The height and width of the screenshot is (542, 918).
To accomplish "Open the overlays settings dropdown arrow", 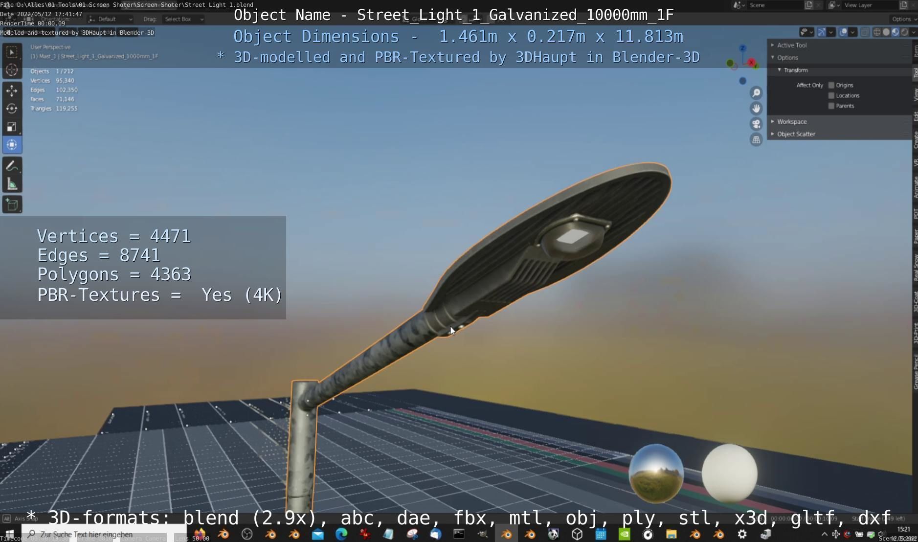I will click(852, 32).
